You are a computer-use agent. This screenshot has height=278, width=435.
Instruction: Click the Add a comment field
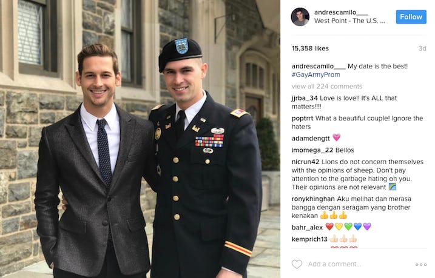tap(334, 264)
